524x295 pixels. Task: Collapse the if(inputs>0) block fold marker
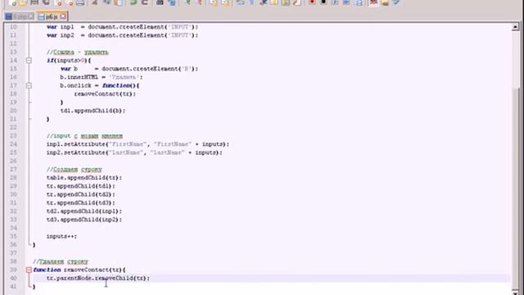[29, 61]
